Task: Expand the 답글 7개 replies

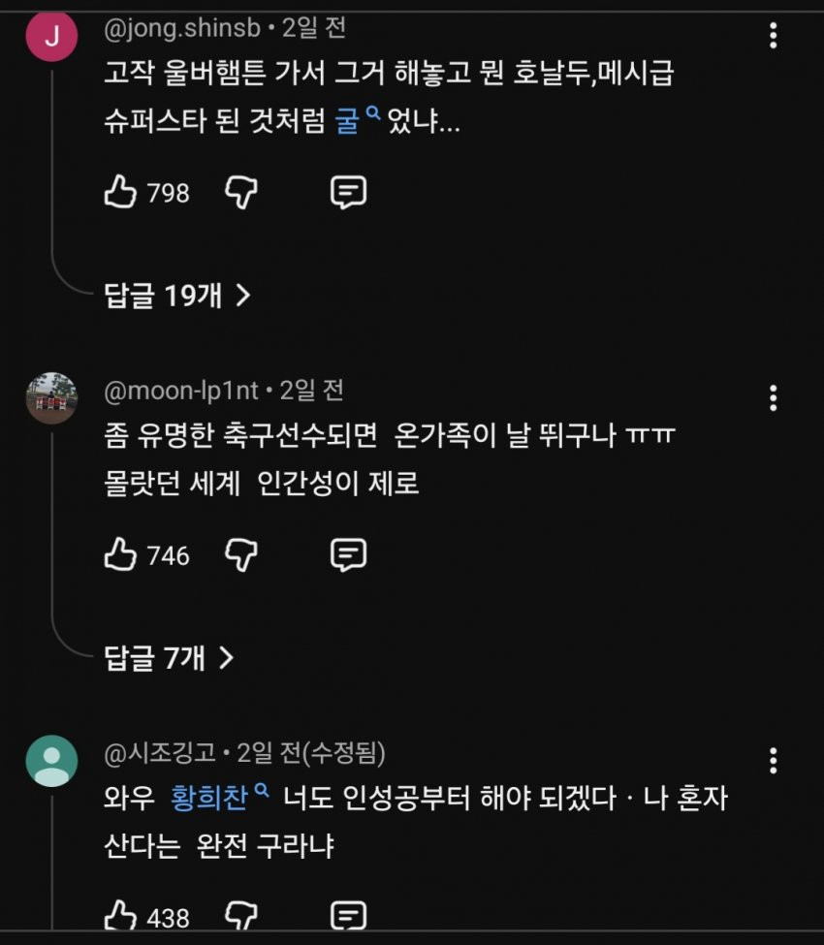Action: (169, 659)
